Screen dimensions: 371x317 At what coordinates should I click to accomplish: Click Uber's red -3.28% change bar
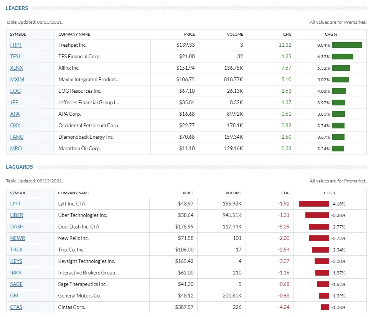(317, 215)
